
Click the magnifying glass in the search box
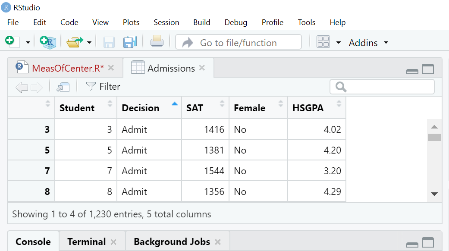click(x=340, y=87)
